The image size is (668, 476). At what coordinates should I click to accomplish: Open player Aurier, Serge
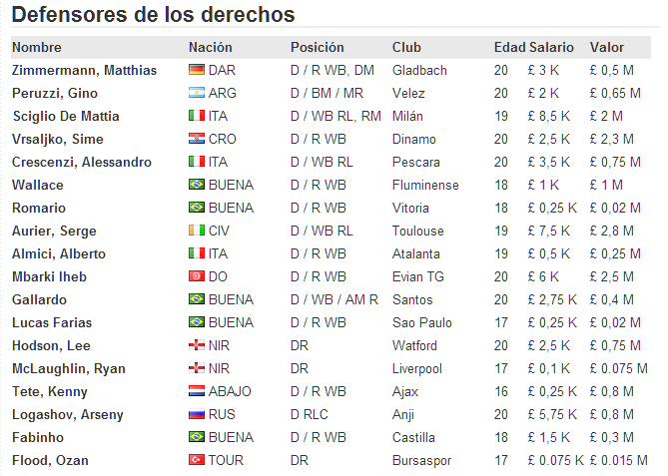[54, 231]
